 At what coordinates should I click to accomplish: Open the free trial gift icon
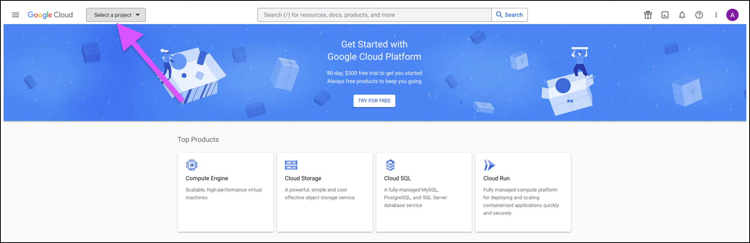click(x=648, y=15)
